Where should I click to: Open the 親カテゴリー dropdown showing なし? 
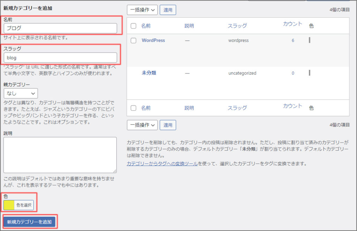(x=21, y=93)
